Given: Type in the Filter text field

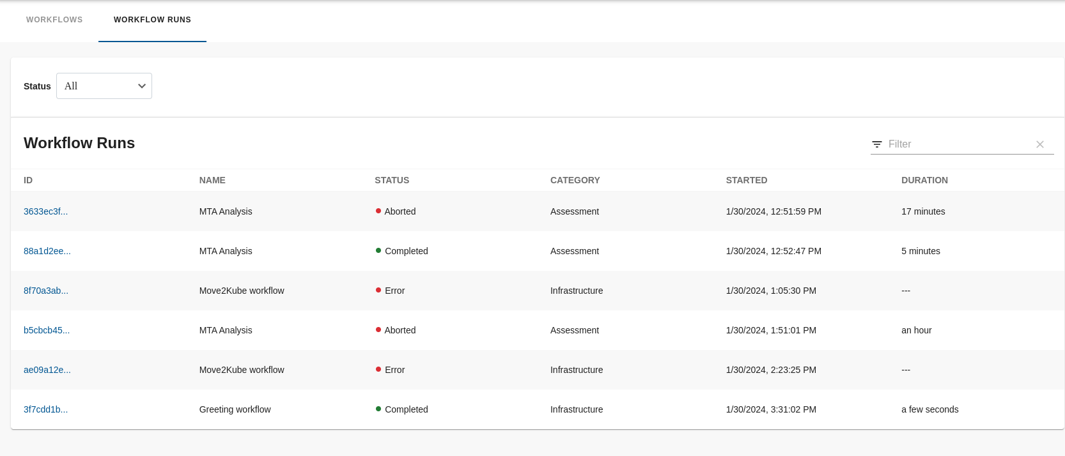Looking at the screenshot, I should [x=958, y=144].
